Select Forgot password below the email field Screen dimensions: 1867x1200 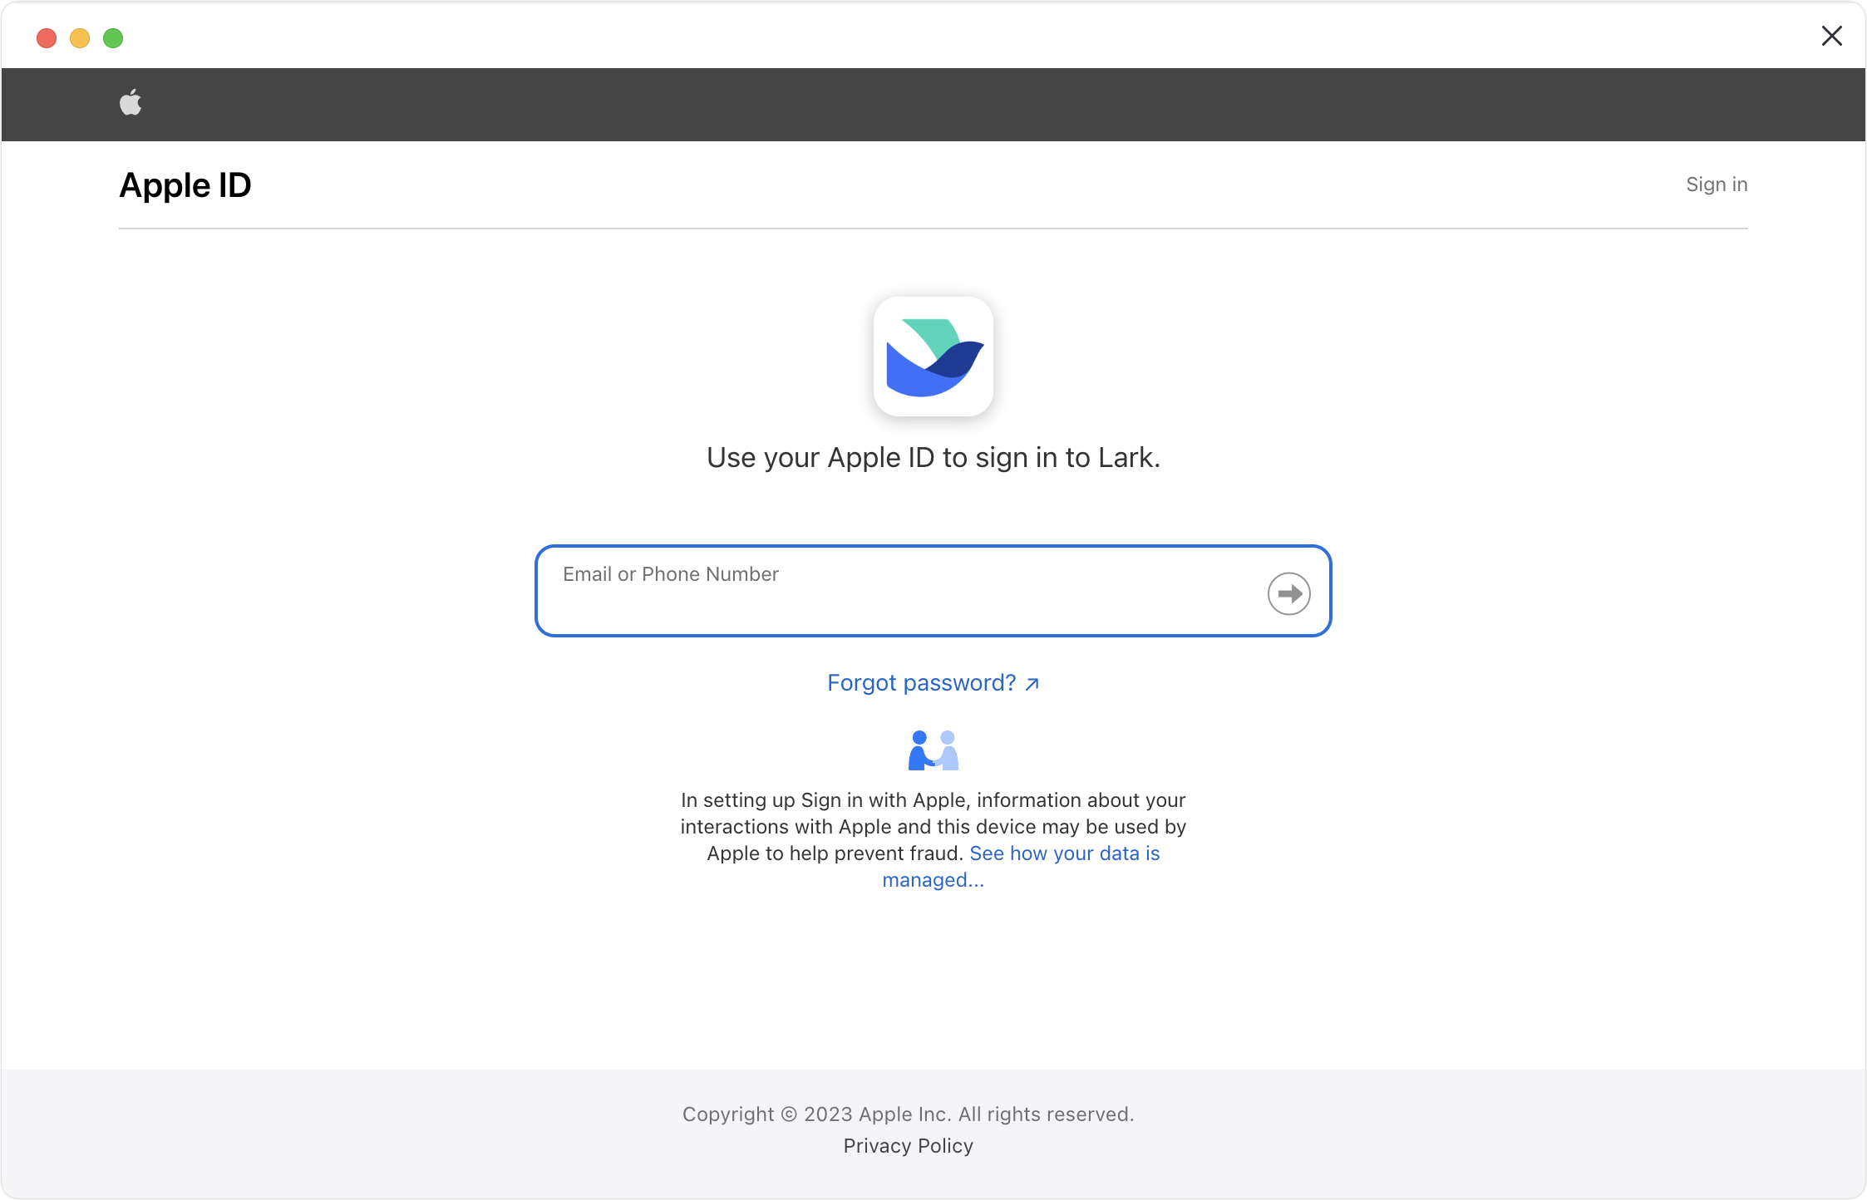click(x=921, y=682)
